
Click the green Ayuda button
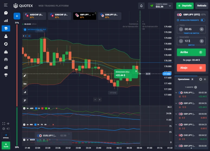coord(6,145)
